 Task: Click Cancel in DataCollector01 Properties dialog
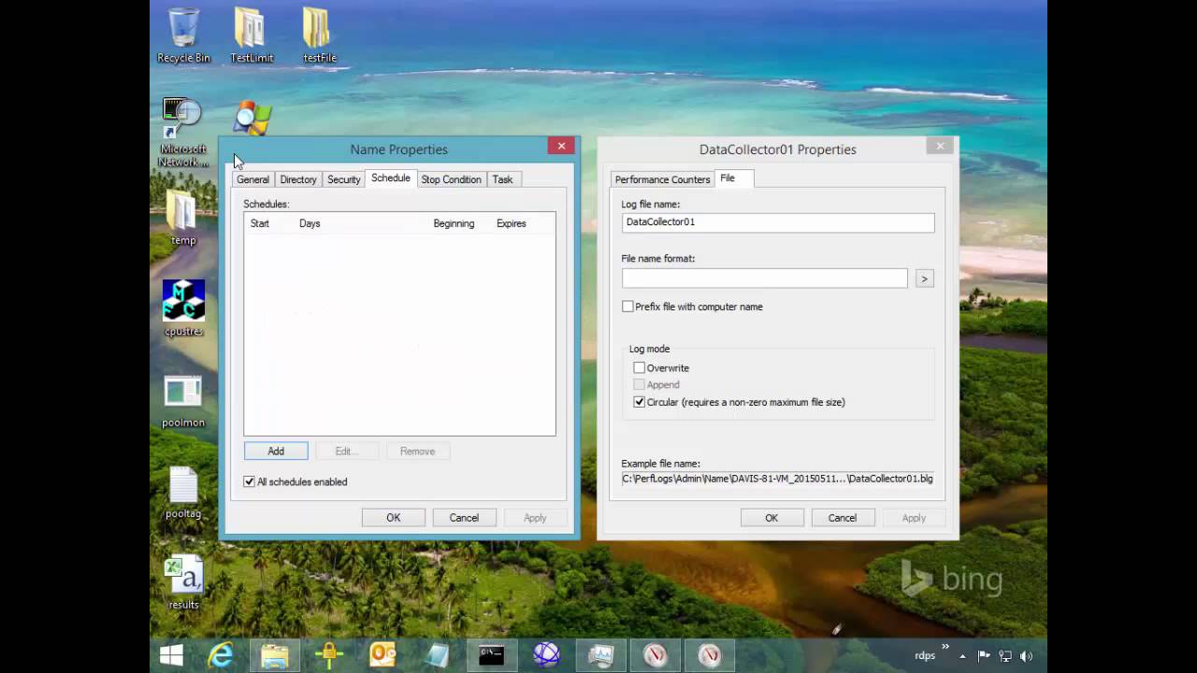pos(842,518)
